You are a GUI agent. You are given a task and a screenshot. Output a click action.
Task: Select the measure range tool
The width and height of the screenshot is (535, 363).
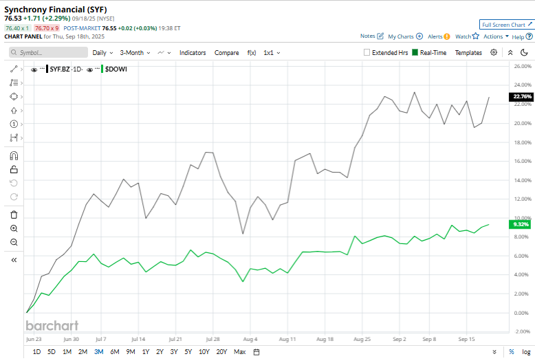tap(14, 137)
